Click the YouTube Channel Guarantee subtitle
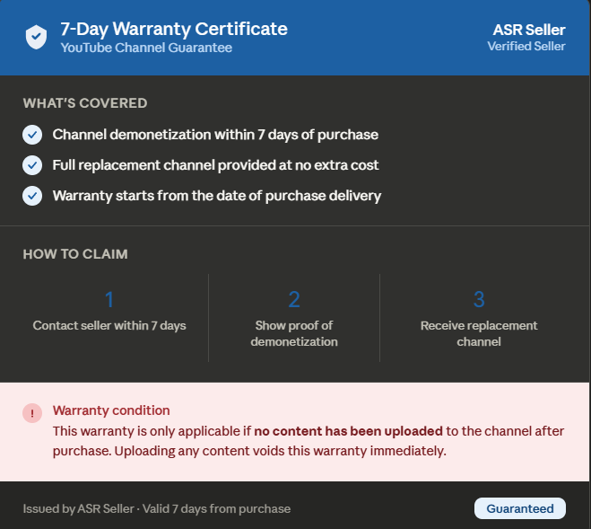The height and width of the screenshot is (529, 591). tap(146, 48)
